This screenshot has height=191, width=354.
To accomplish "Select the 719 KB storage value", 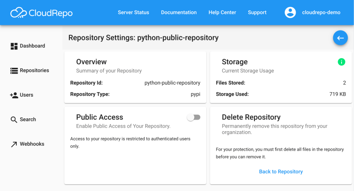I will (x=338, y=94).
